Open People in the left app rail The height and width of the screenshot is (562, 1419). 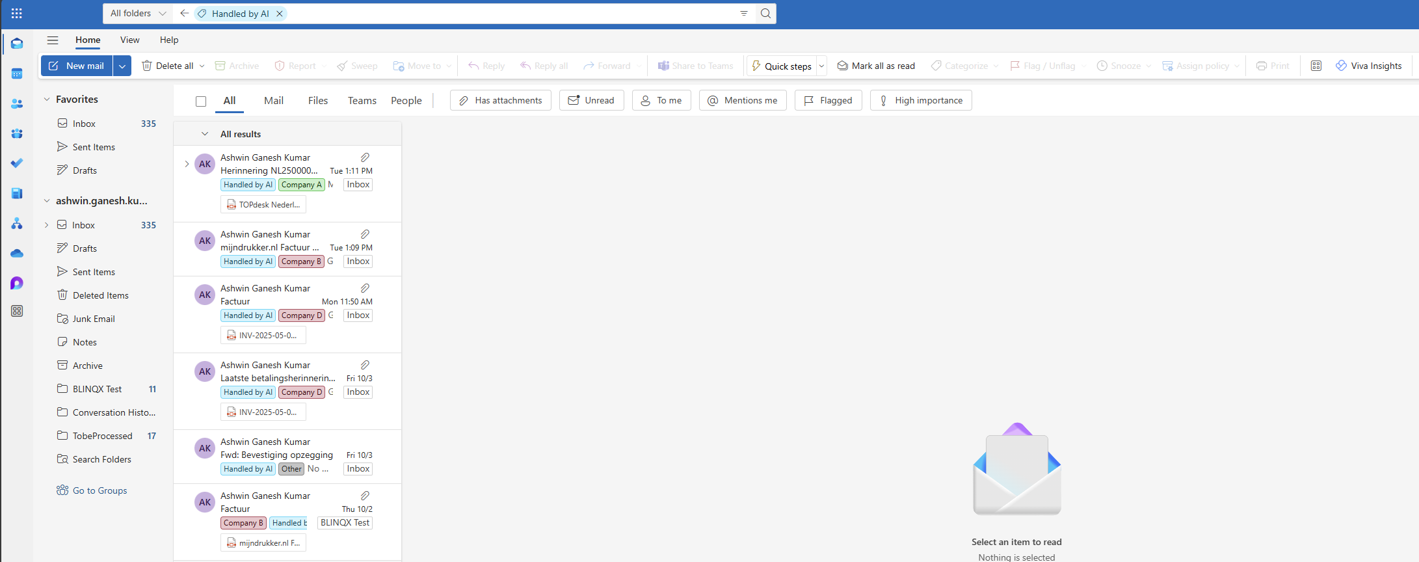coord(17,103)
